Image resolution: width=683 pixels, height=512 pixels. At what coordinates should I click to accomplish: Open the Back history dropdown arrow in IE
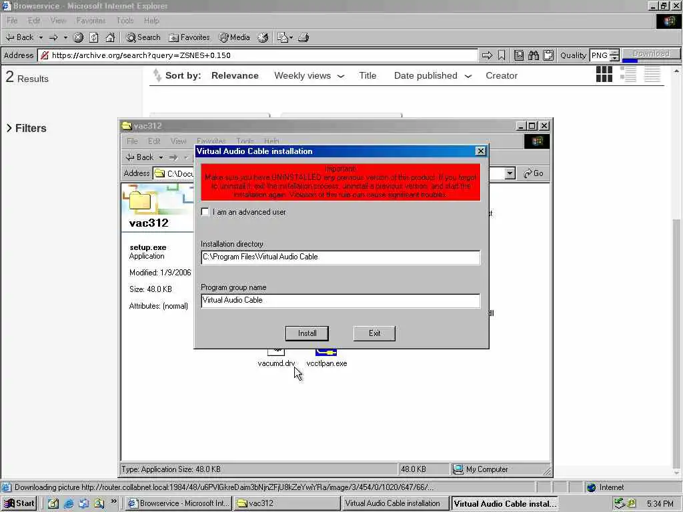[41, 37]
